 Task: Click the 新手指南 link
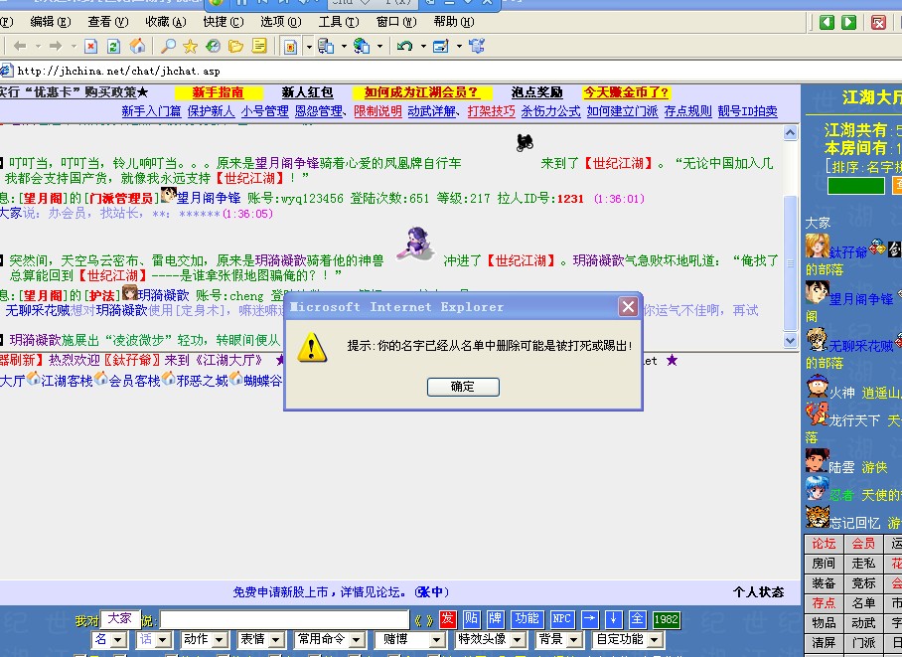[x=218, y=92]
